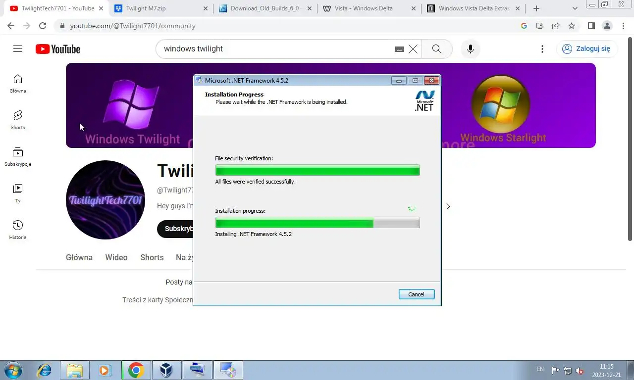Toggle Chrome side panel

(x=591, y=26)
